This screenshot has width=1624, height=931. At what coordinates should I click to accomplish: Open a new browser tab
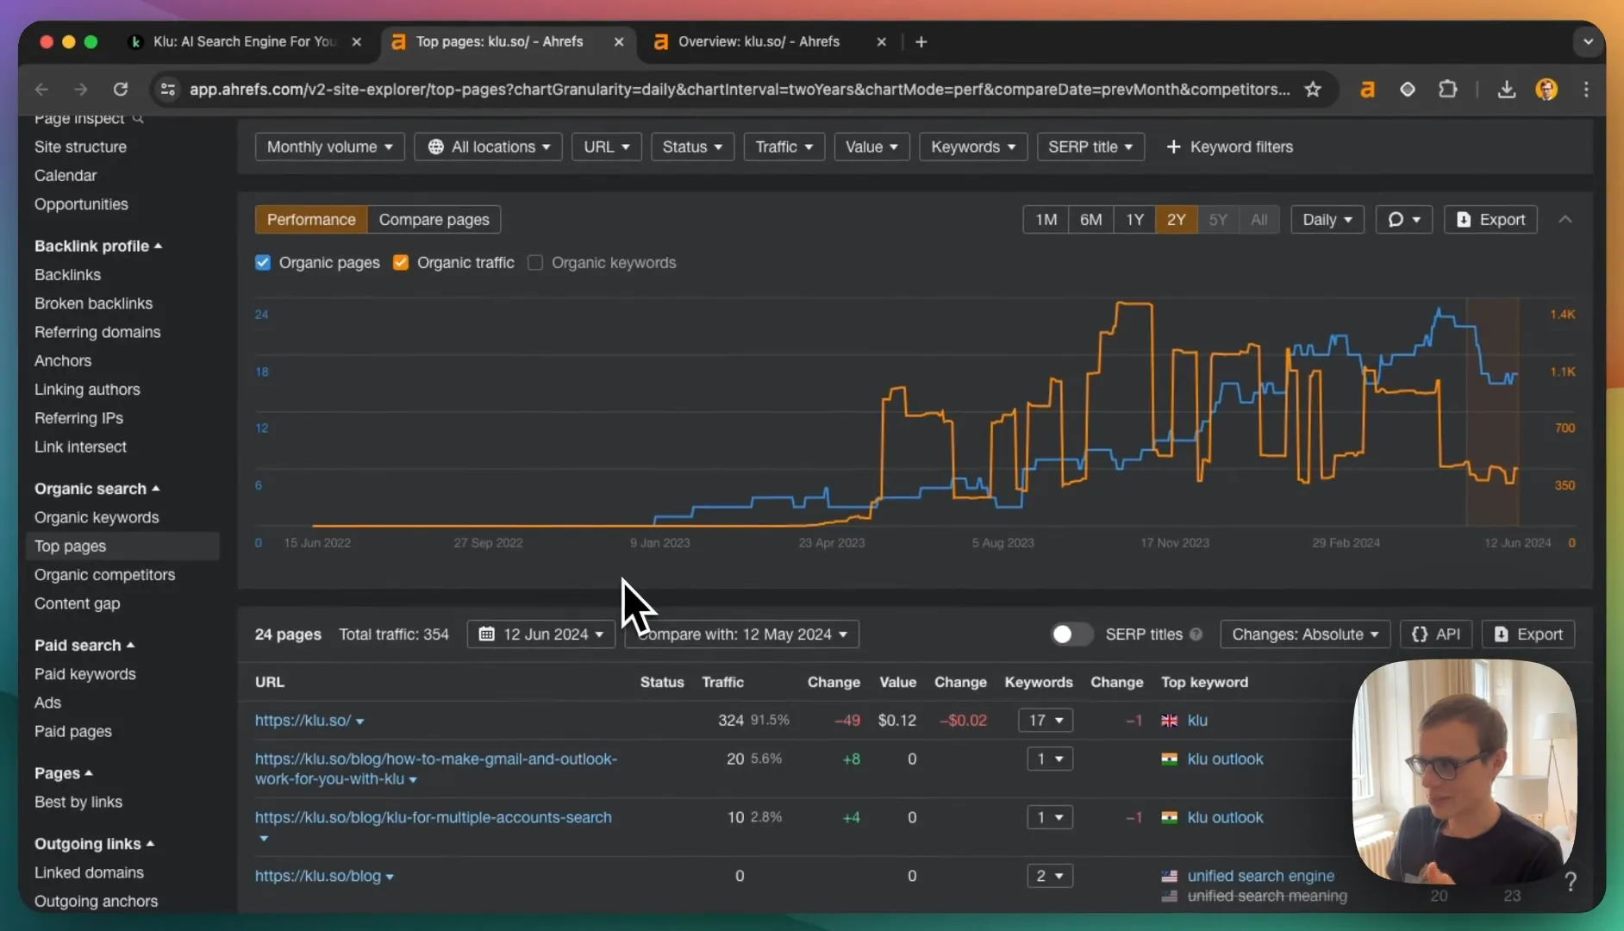pyautogui.click(x=921, y=41)
